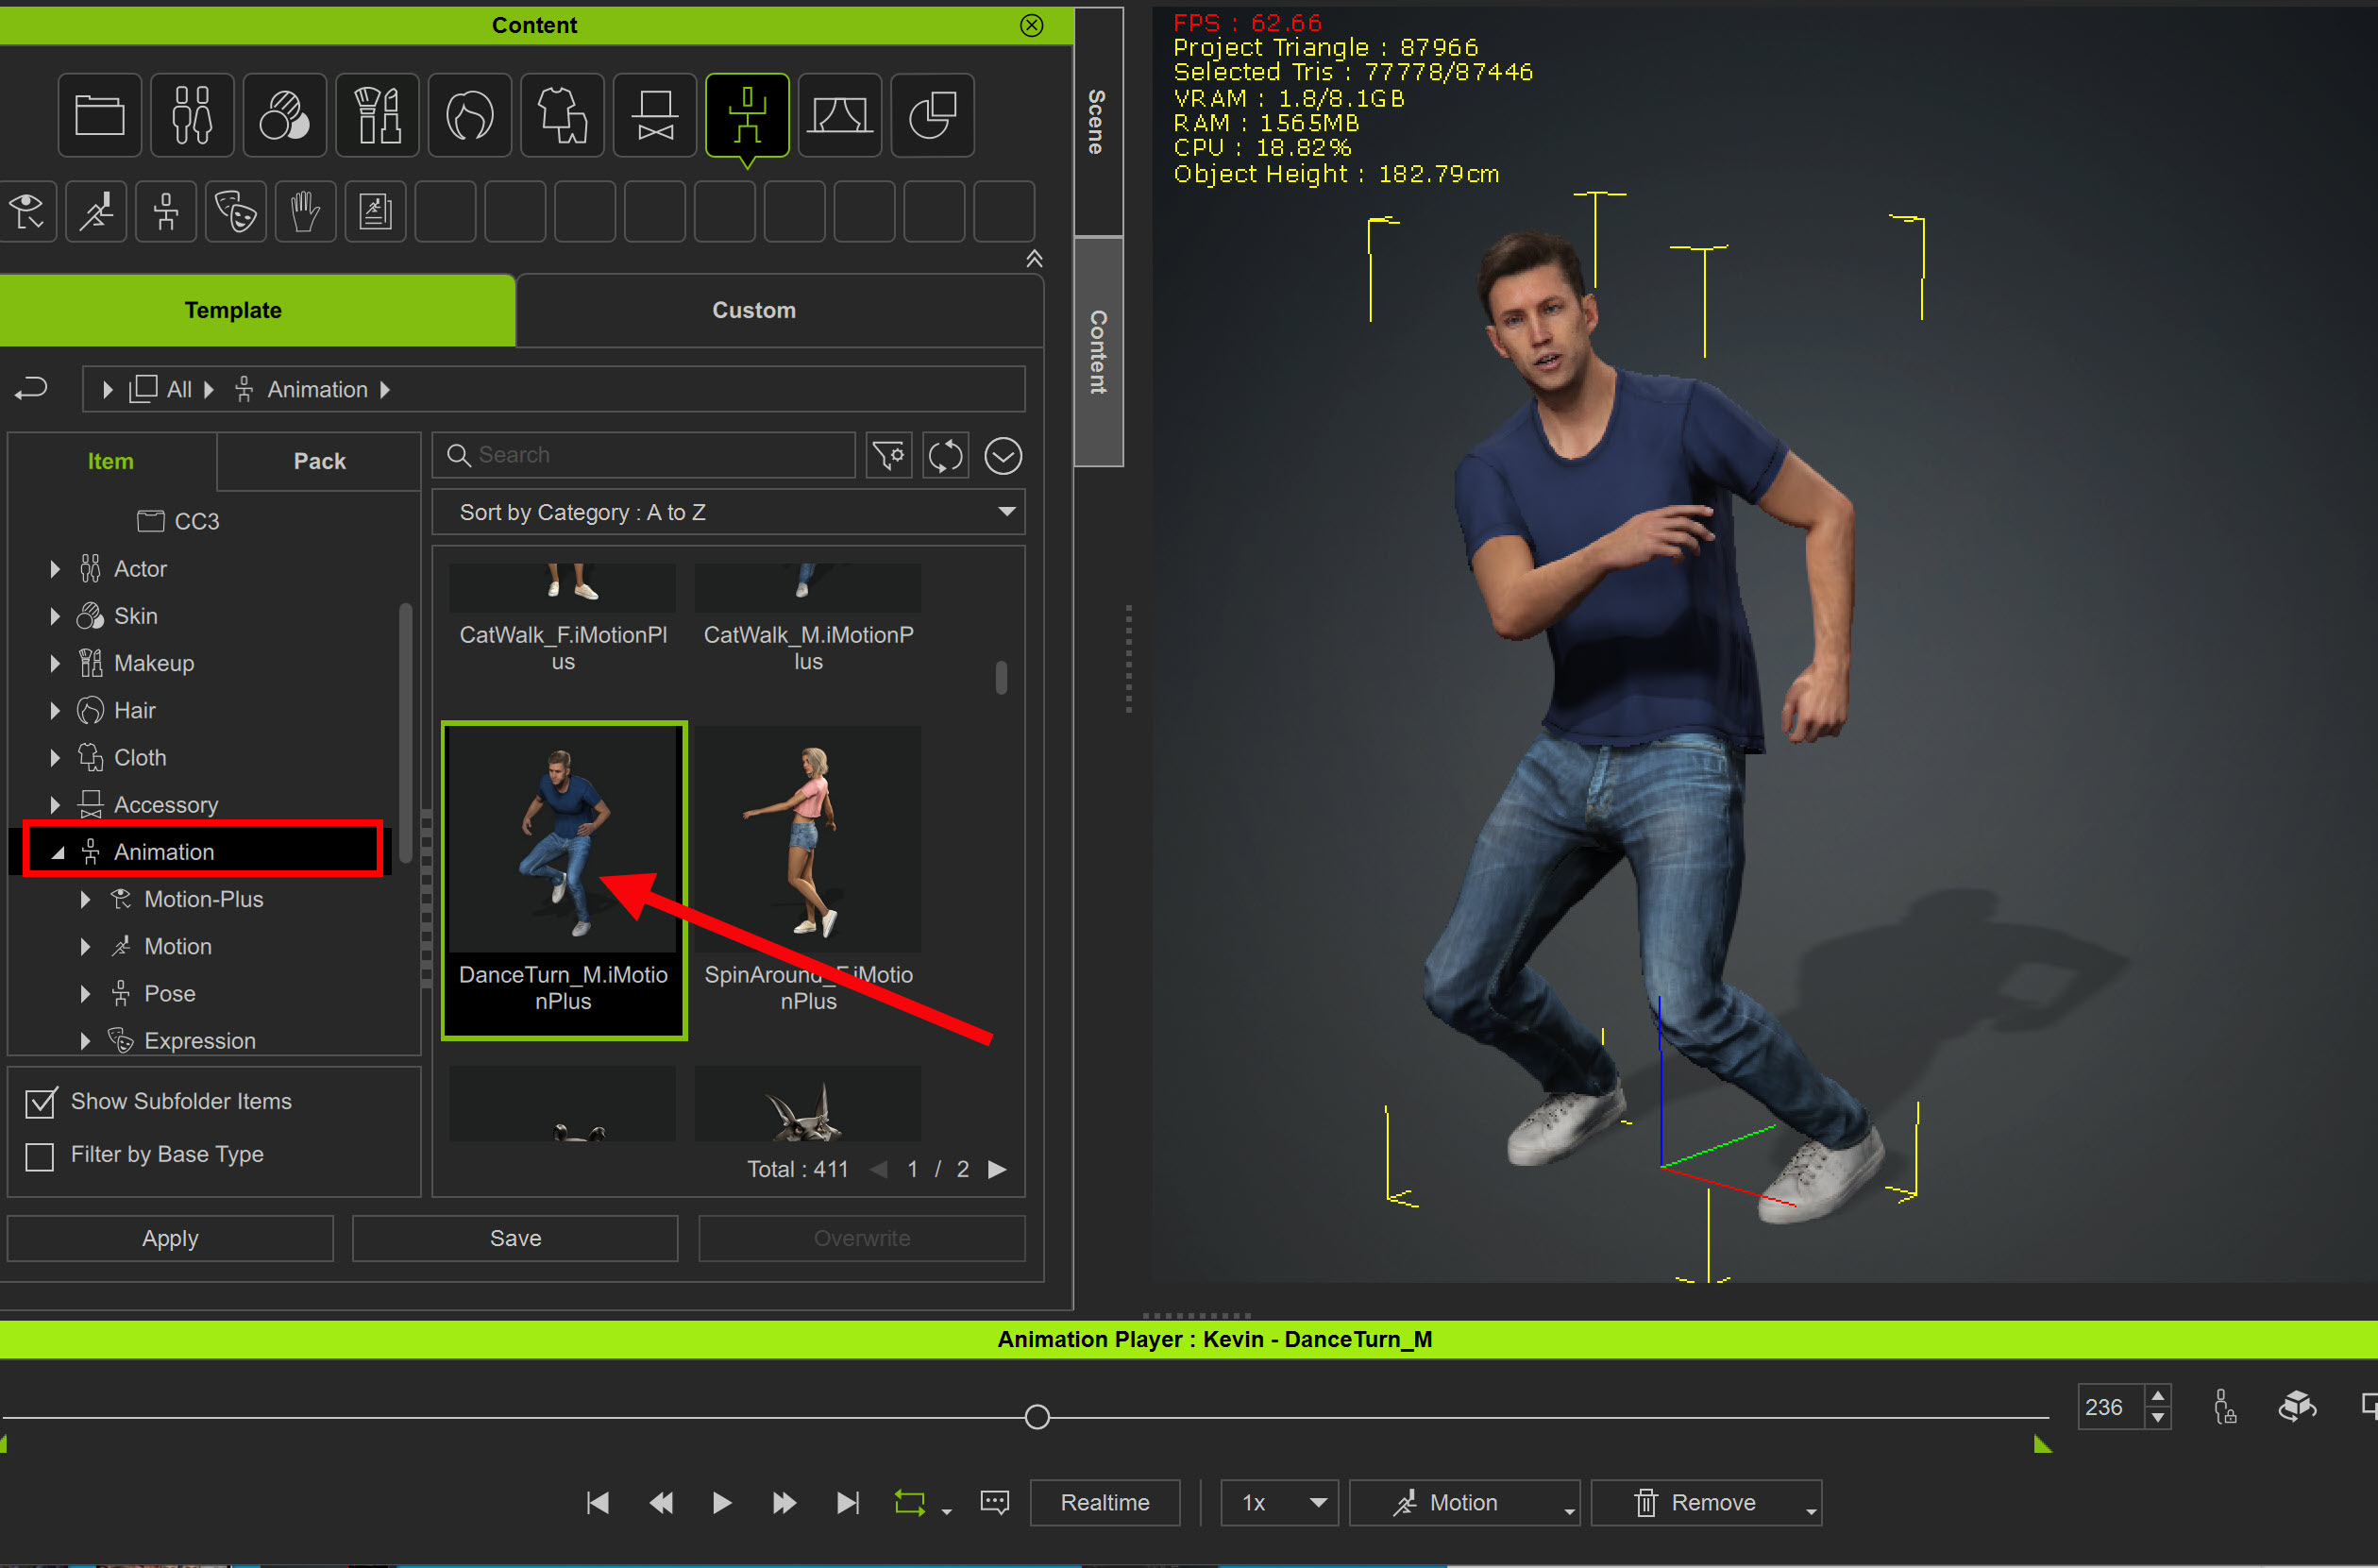Click the Apply button
Screen dimensions: 2378x1568
point(170,1238)
